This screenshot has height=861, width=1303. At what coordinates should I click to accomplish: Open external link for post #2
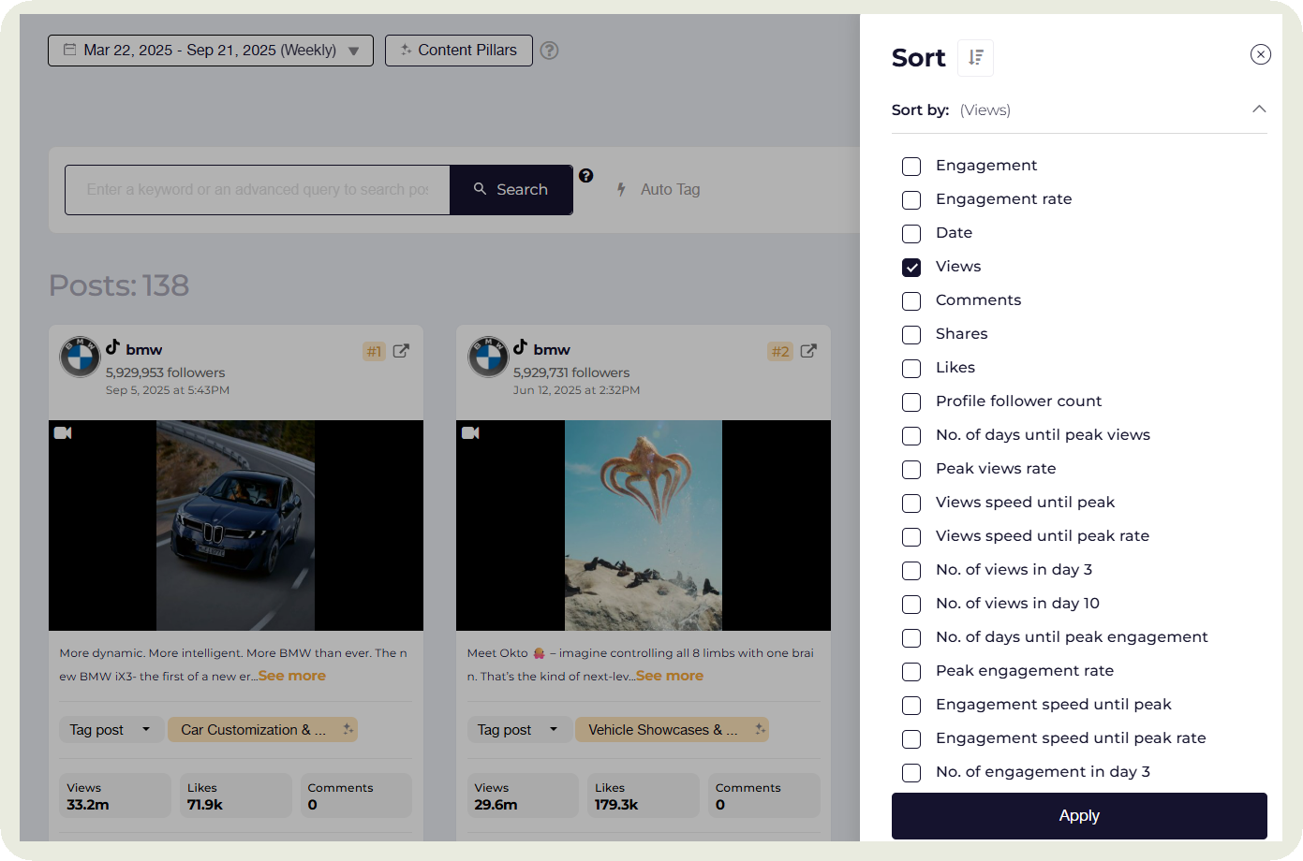click(808, 351)
